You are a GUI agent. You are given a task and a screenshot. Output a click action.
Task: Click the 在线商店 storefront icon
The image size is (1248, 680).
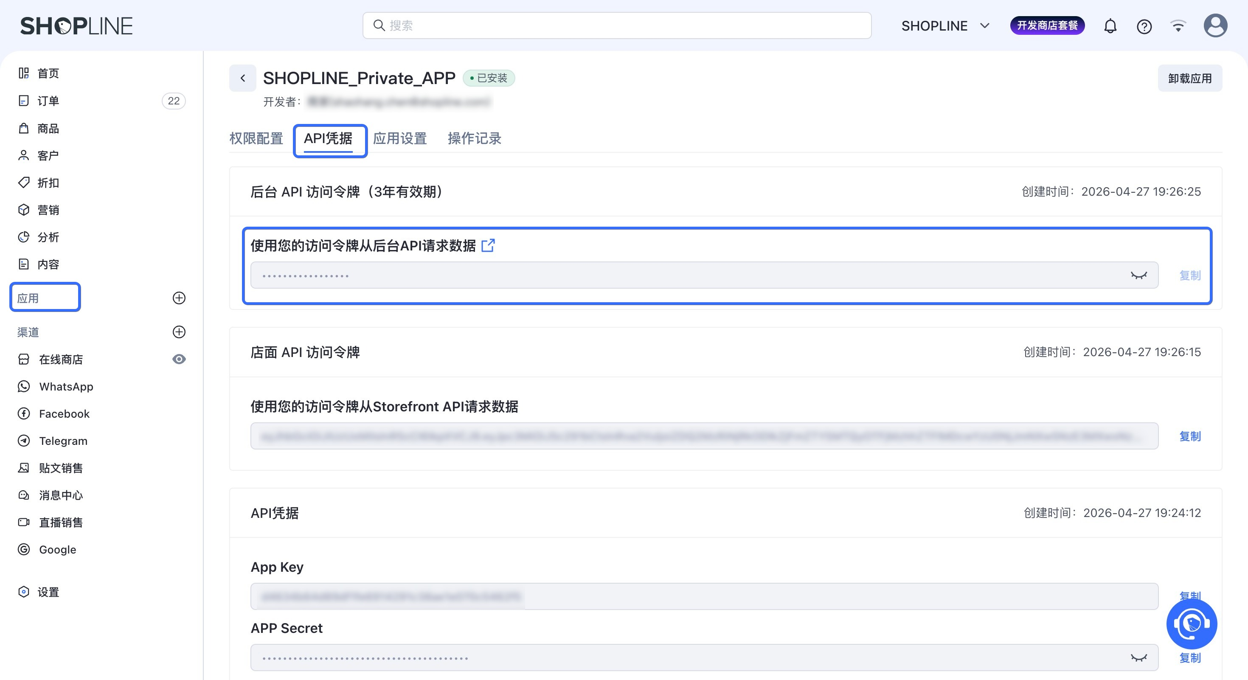pos(24,359)
